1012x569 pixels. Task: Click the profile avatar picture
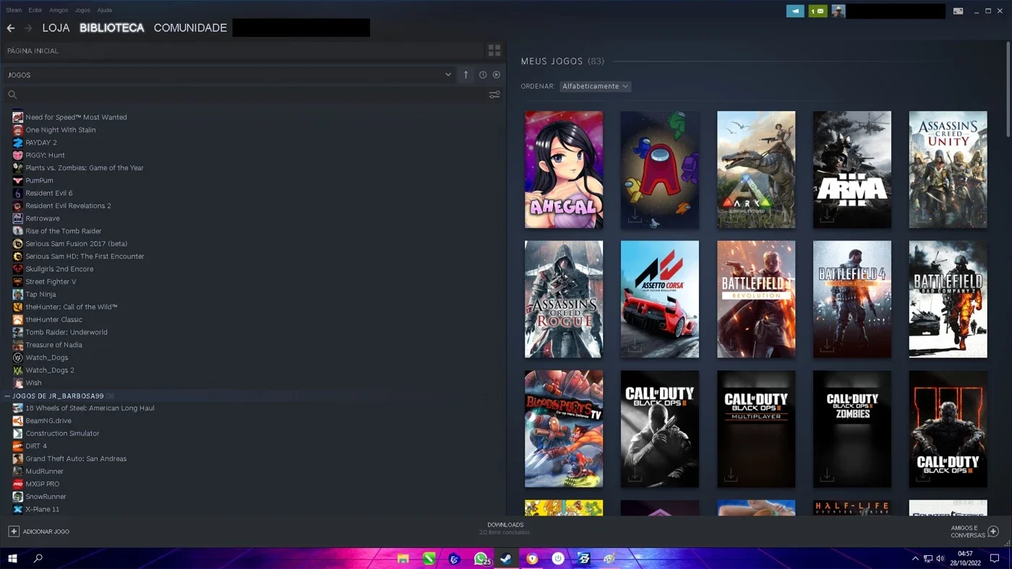coord(839,11)
